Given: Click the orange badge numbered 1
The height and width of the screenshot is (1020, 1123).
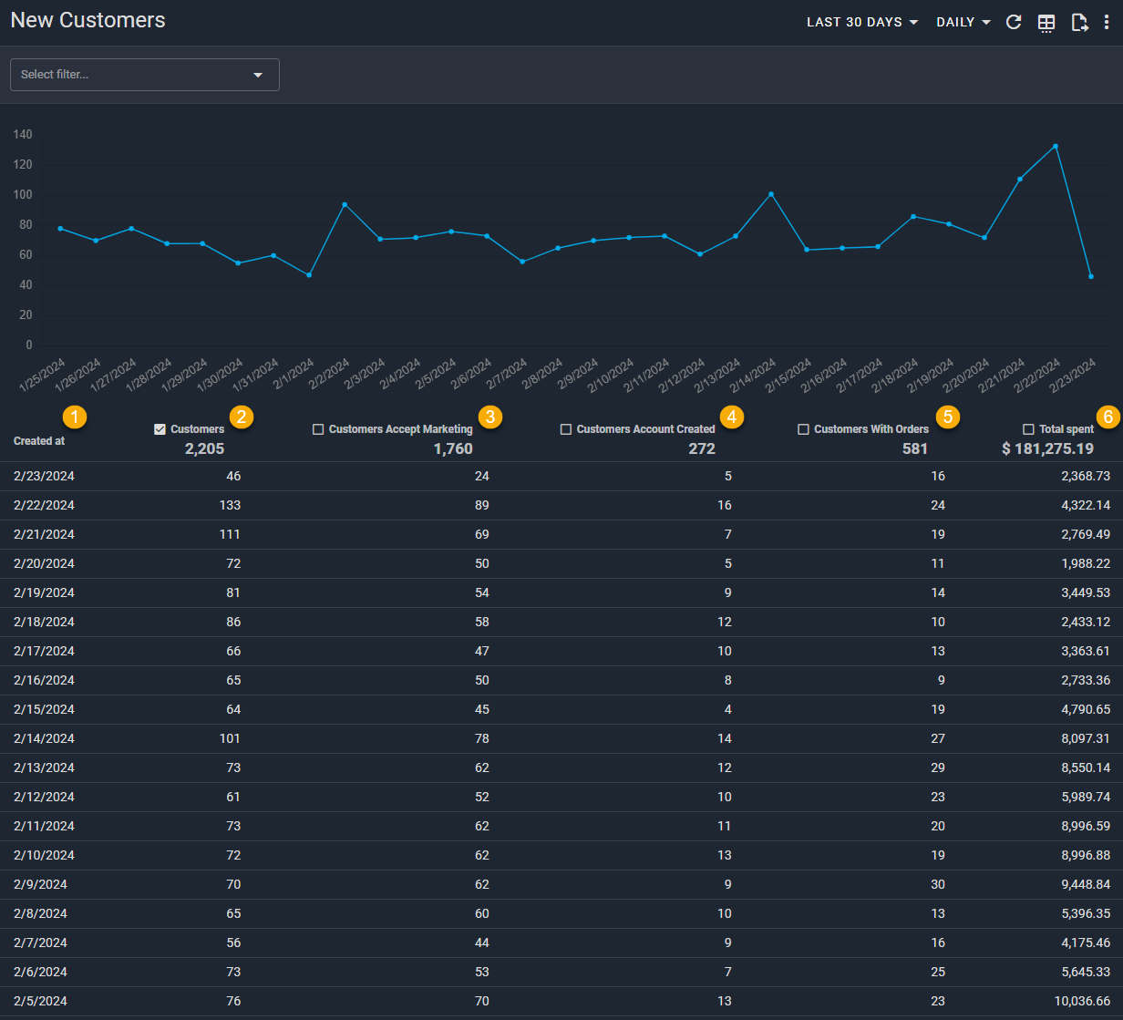Looking at the screenshot, I should (75, 417).
